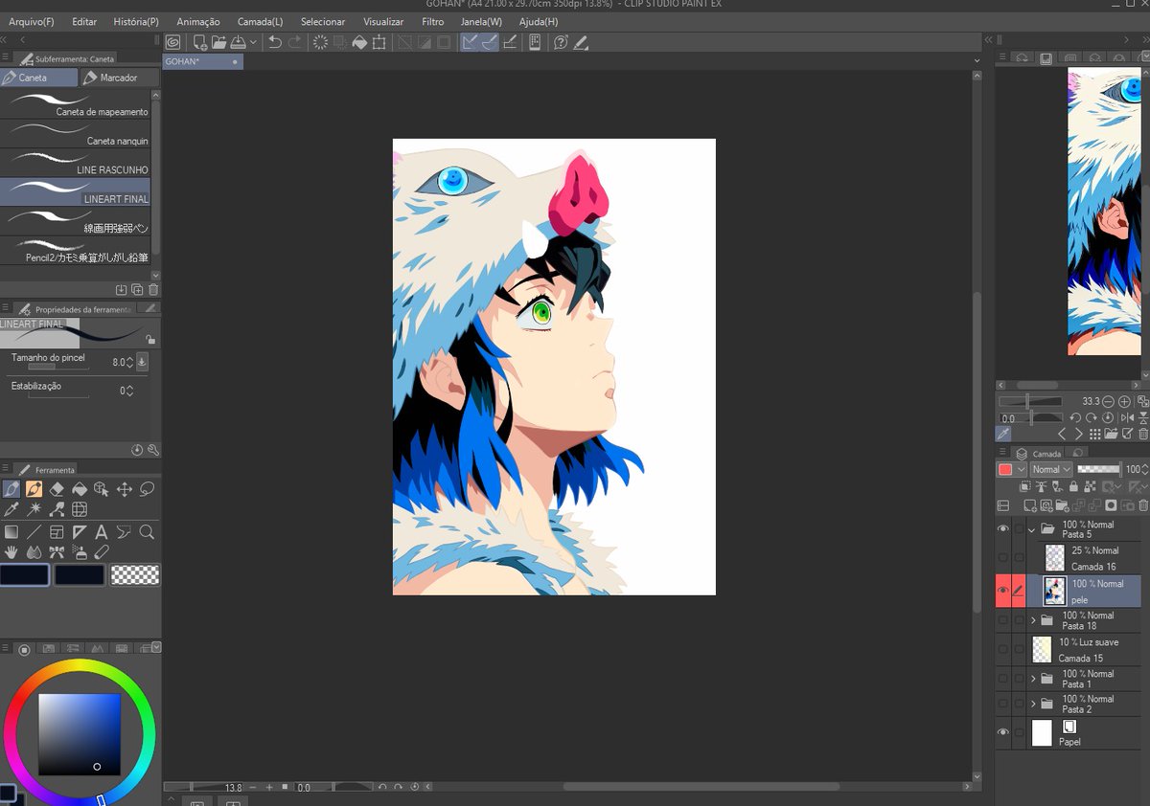1150x806 pixels.
Task: Select the transparent color swatch
Action: pos(135,574)
